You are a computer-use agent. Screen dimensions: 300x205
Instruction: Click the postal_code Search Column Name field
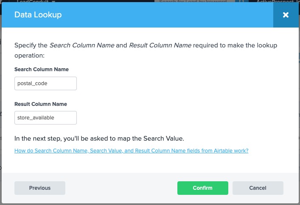point(45,83)
